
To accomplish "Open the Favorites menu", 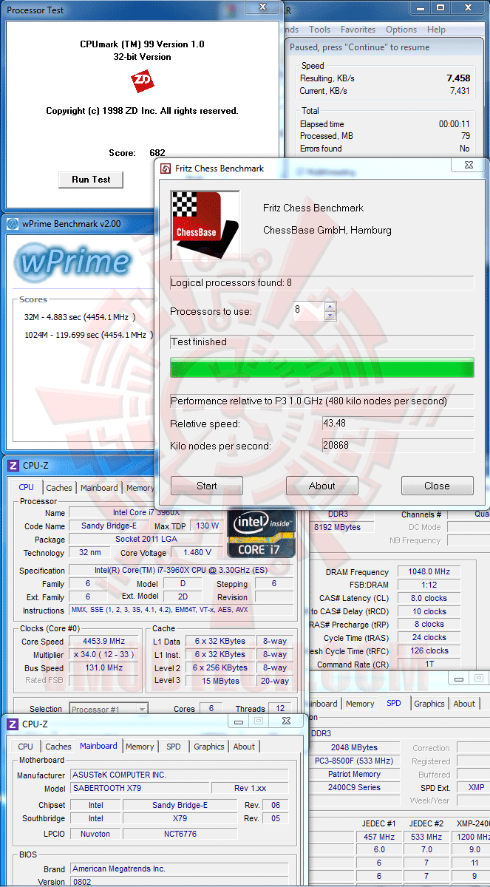I will [x=358, y=30].
